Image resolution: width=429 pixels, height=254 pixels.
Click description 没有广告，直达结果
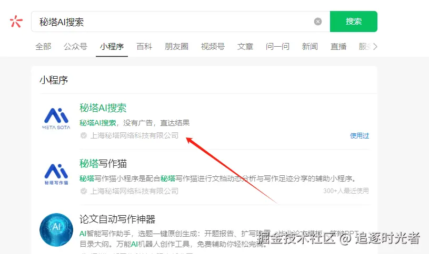[x=156, y=123]
